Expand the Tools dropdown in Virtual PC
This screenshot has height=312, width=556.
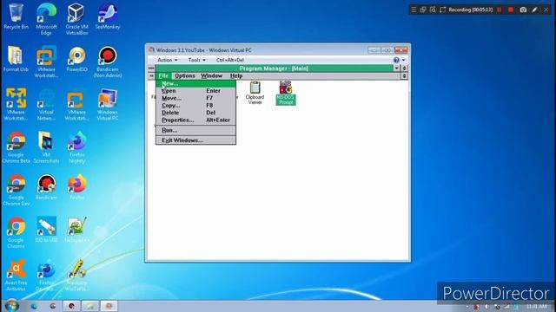tap(196, 60)
